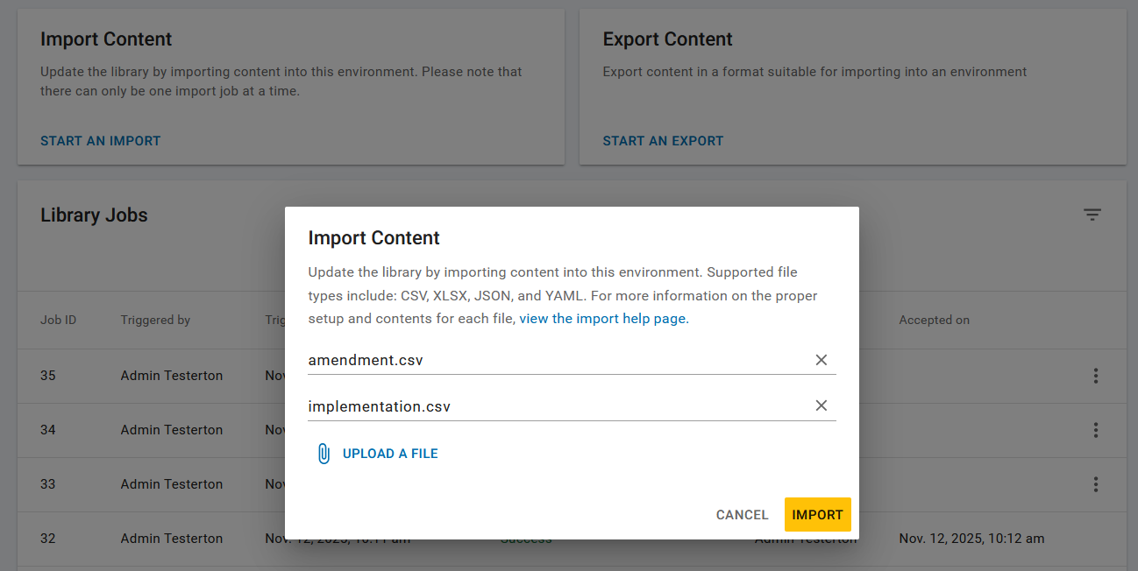
Task: Click the Success status of job 32
Action: pos(526,538)
